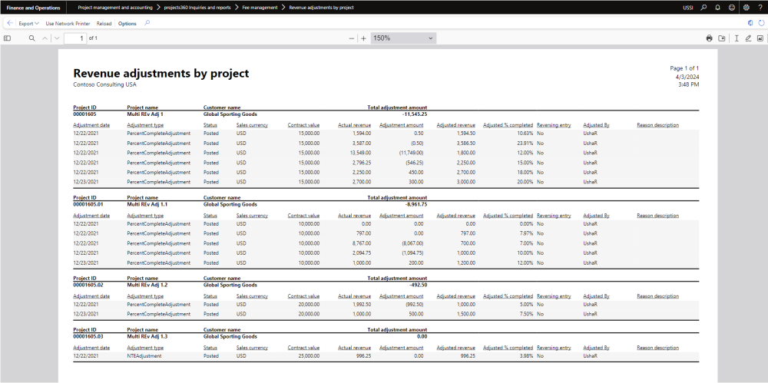Click project name Multi REv Adj 1.3
This screenshot has width=768, height=383.
[147, 337]
